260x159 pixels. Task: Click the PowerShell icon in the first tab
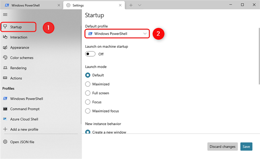pos(7,5)
